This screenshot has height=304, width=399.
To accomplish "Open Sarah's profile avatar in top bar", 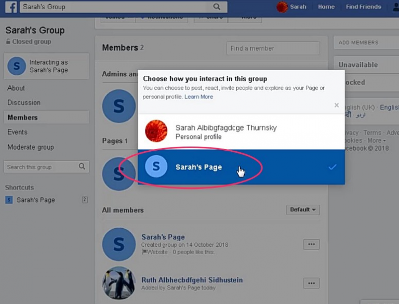I will (282, 7).
